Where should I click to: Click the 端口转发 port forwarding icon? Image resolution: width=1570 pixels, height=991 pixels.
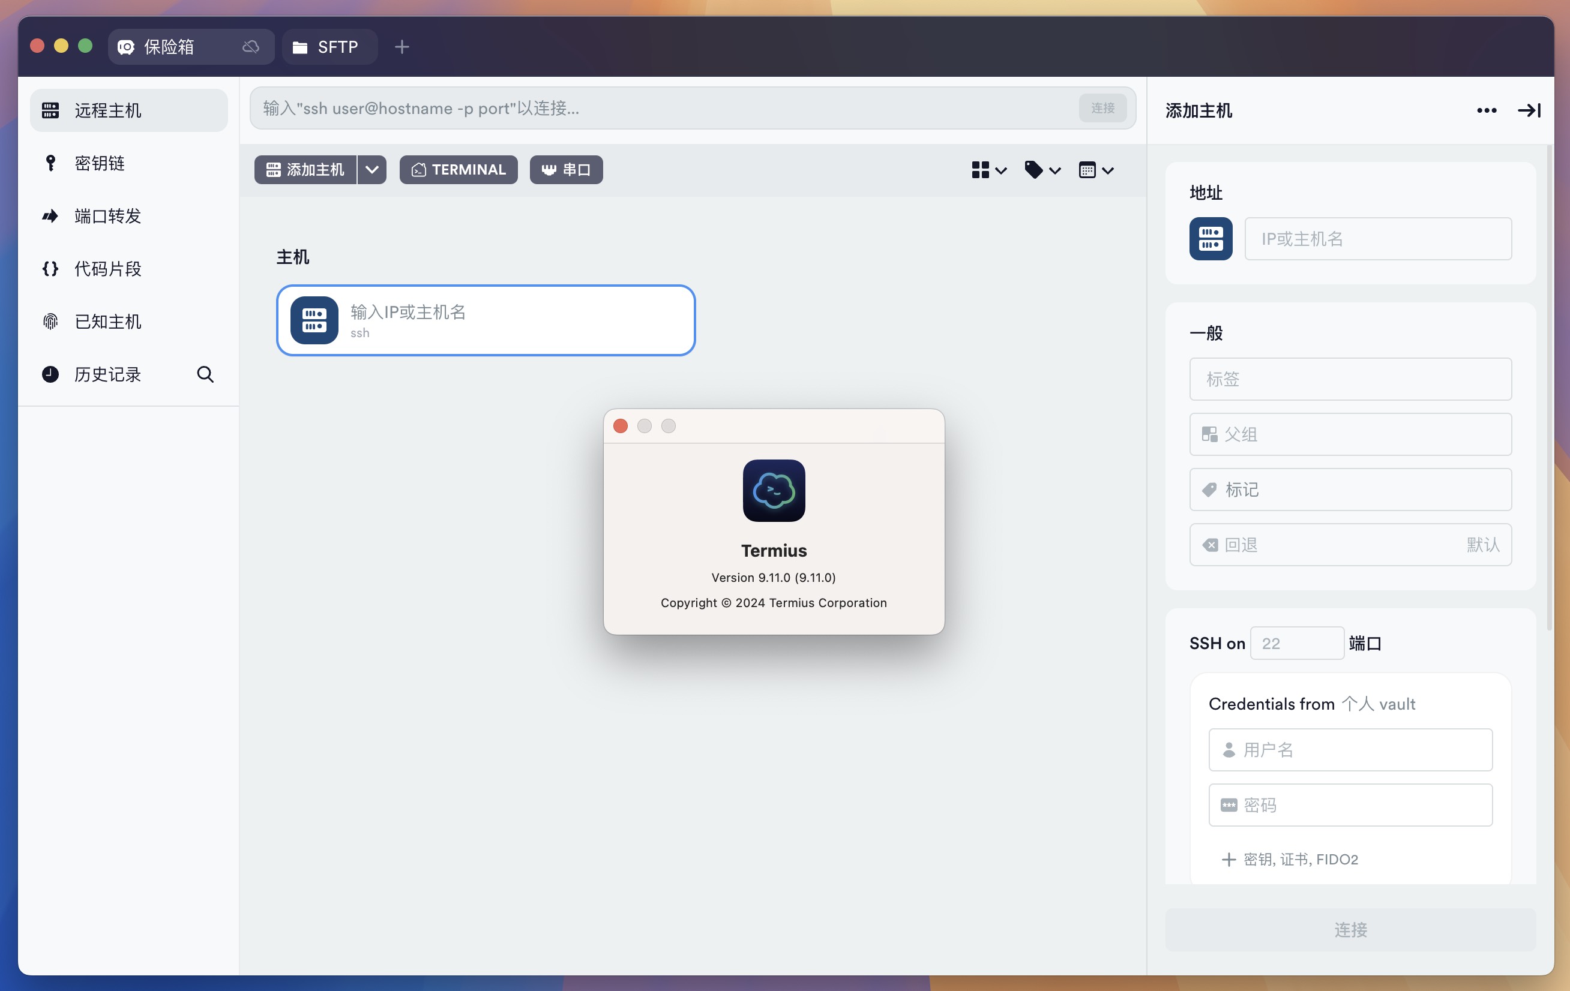(52, 216)
